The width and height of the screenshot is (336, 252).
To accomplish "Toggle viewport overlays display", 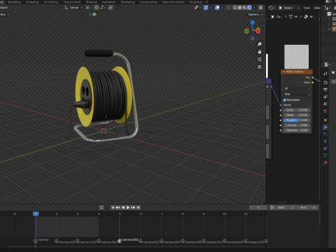I will tap(217, 8).
